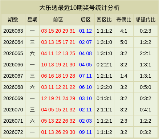Click back numbers 02 11
159x139 pixels.
coord(85,110)
